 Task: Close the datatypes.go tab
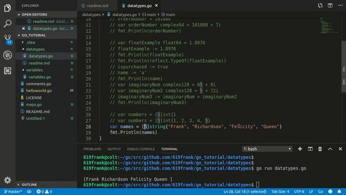[156, 5]
